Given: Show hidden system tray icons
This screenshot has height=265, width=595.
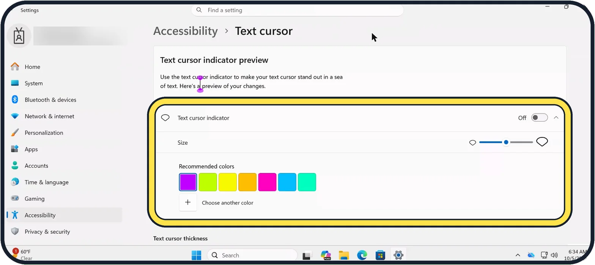Looking at the screenshot, I should pos(518,256).
